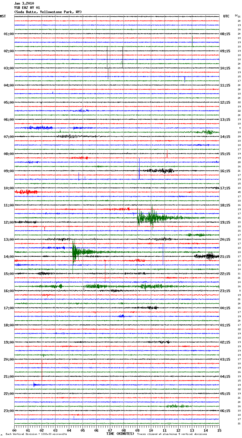The width and height of the screenshot is (242, 438).
Task: Click '(Soda Butte, Yellowstone Park, WY)' station name
Action: click(x=48, y=12)
